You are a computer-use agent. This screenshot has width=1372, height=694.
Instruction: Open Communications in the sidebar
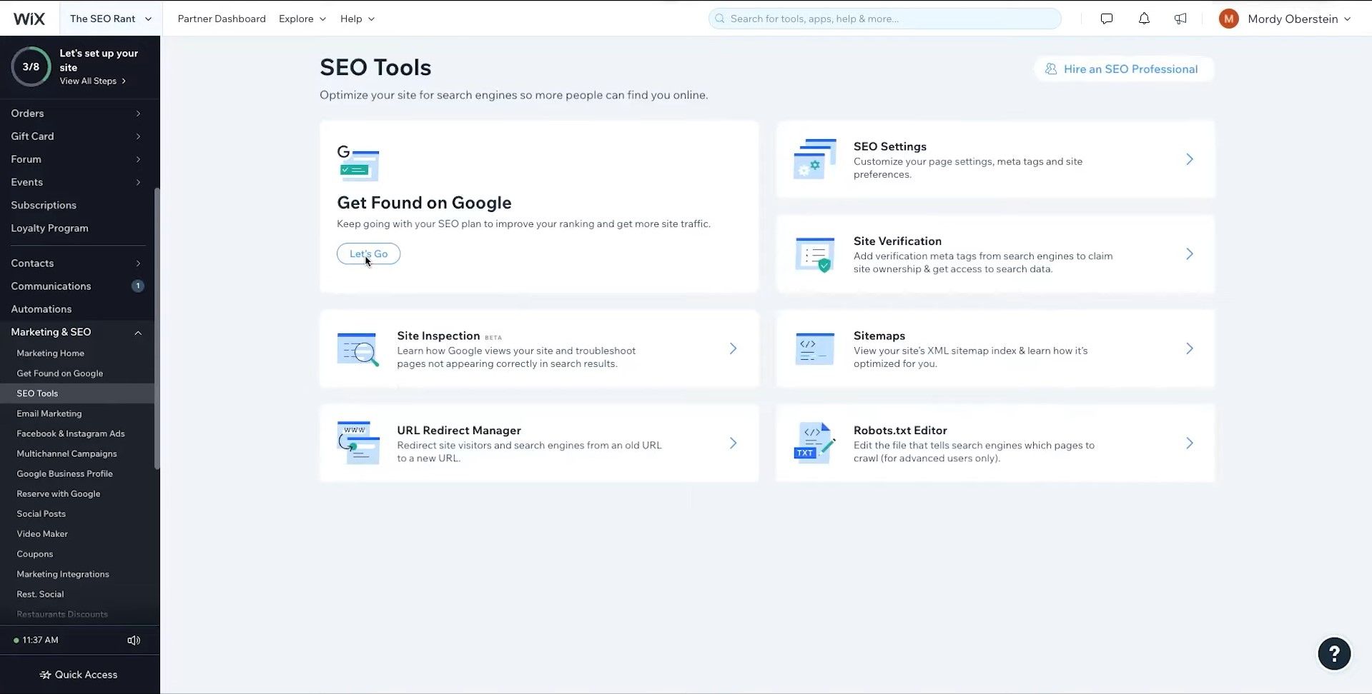coord(51,286)
